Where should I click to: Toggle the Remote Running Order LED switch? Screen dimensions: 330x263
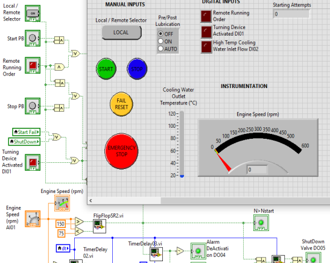[206, 16]
